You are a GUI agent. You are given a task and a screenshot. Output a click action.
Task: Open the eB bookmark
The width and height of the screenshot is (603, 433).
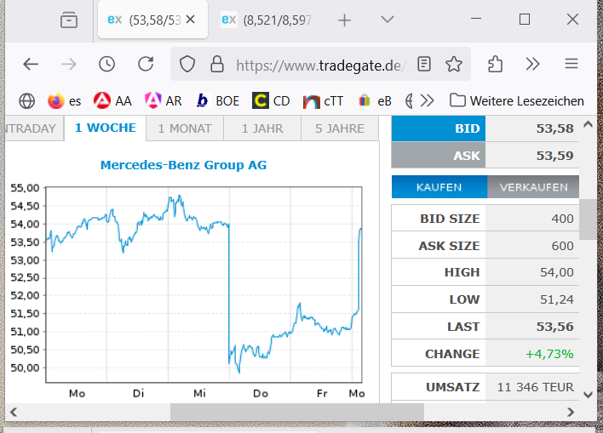pos(375,101)
